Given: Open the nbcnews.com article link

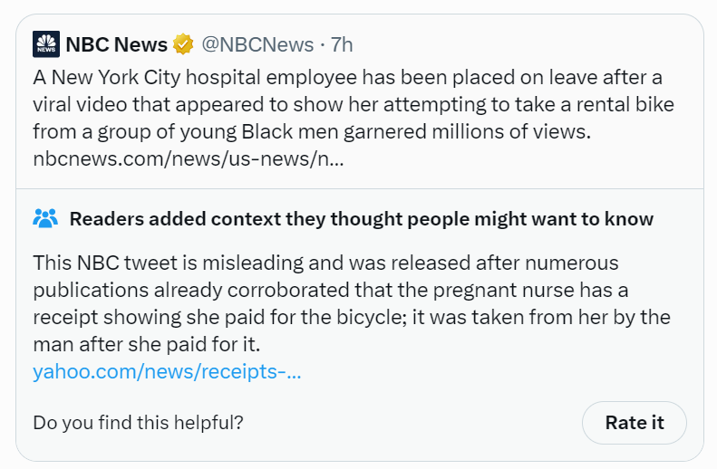Looking at the screenshot, I should 187,159.
